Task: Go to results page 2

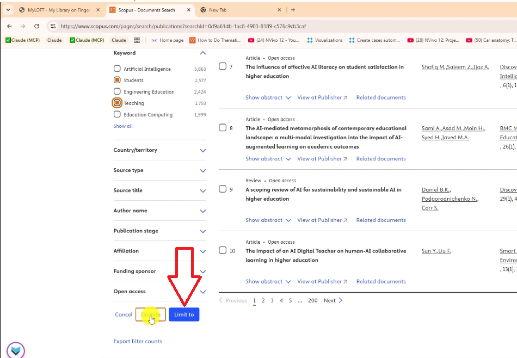Action: [263, 300]
